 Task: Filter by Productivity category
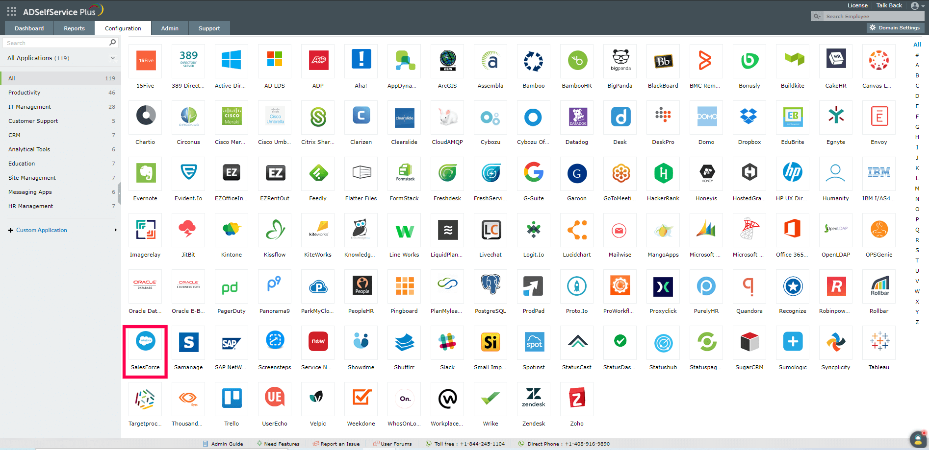60,93
